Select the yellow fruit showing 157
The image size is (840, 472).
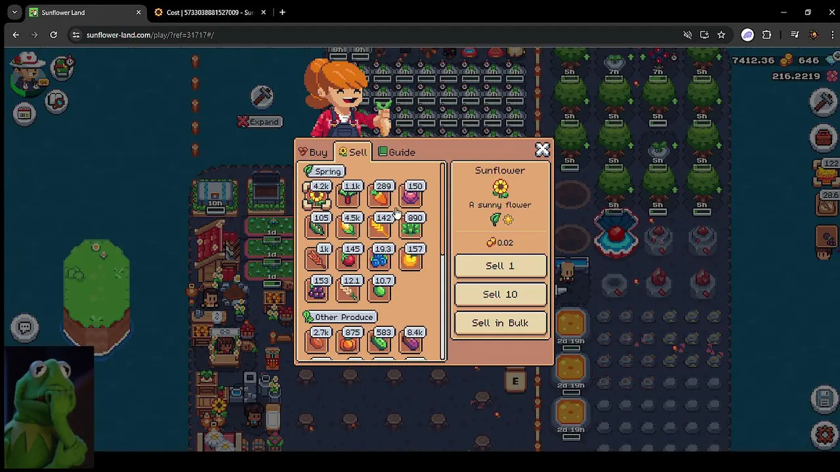pos(412,258)
